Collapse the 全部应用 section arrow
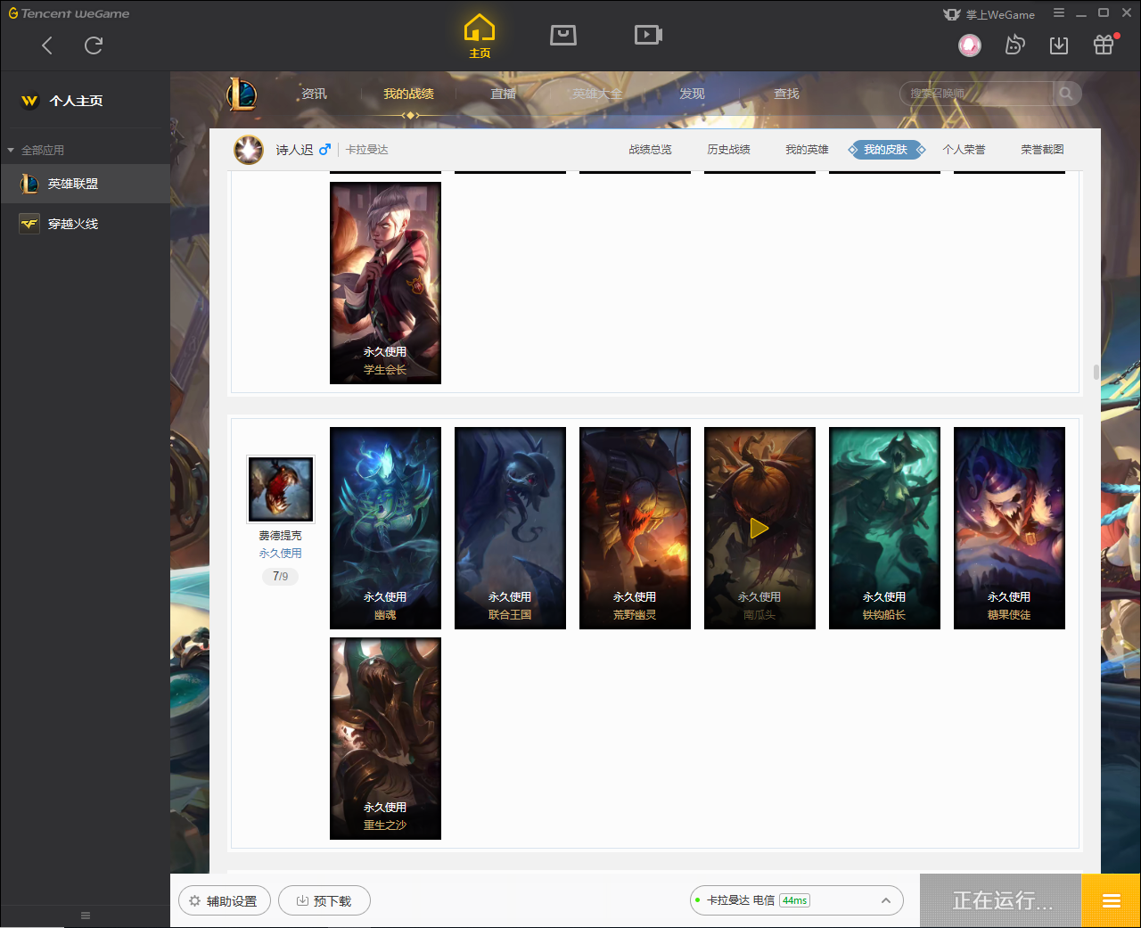The image size is (1141, 928). click(11, 150)
